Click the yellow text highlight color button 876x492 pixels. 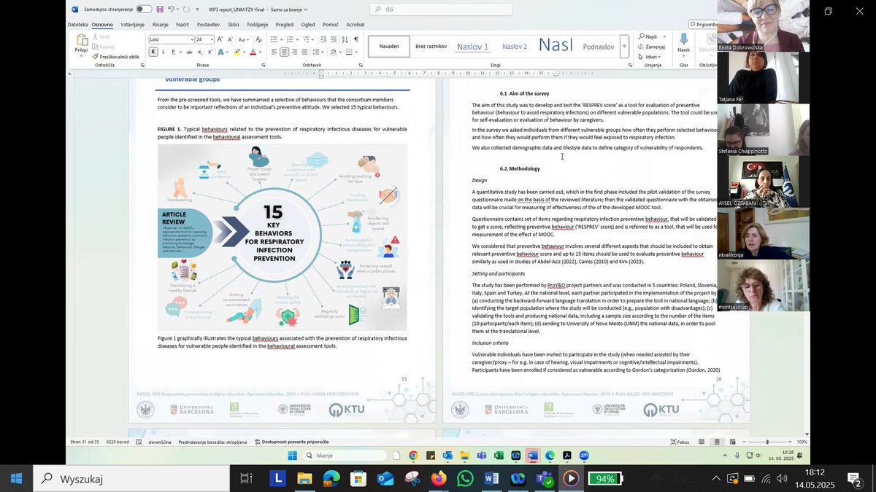click(x=237, y=52)
